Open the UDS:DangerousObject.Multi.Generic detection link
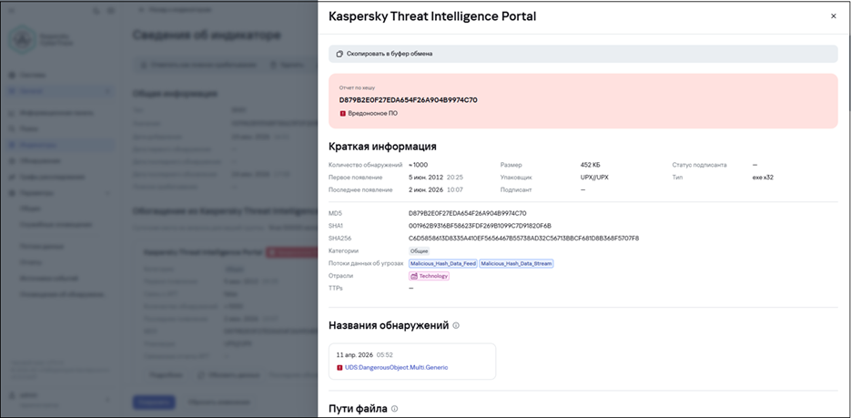 tap(396, 368)
